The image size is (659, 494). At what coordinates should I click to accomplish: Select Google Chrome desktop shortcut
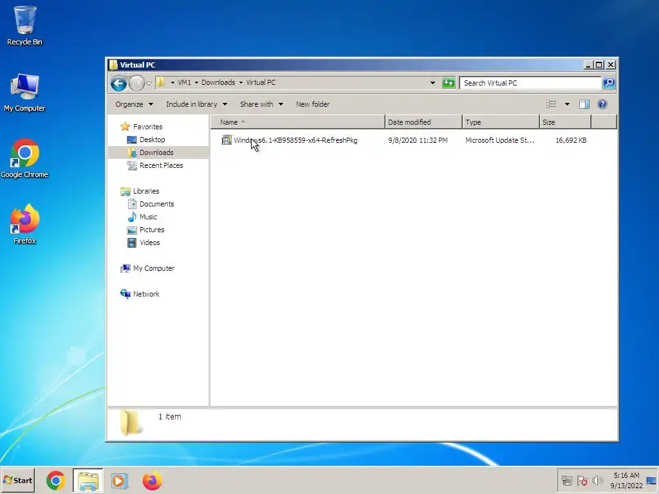[24, 159]
